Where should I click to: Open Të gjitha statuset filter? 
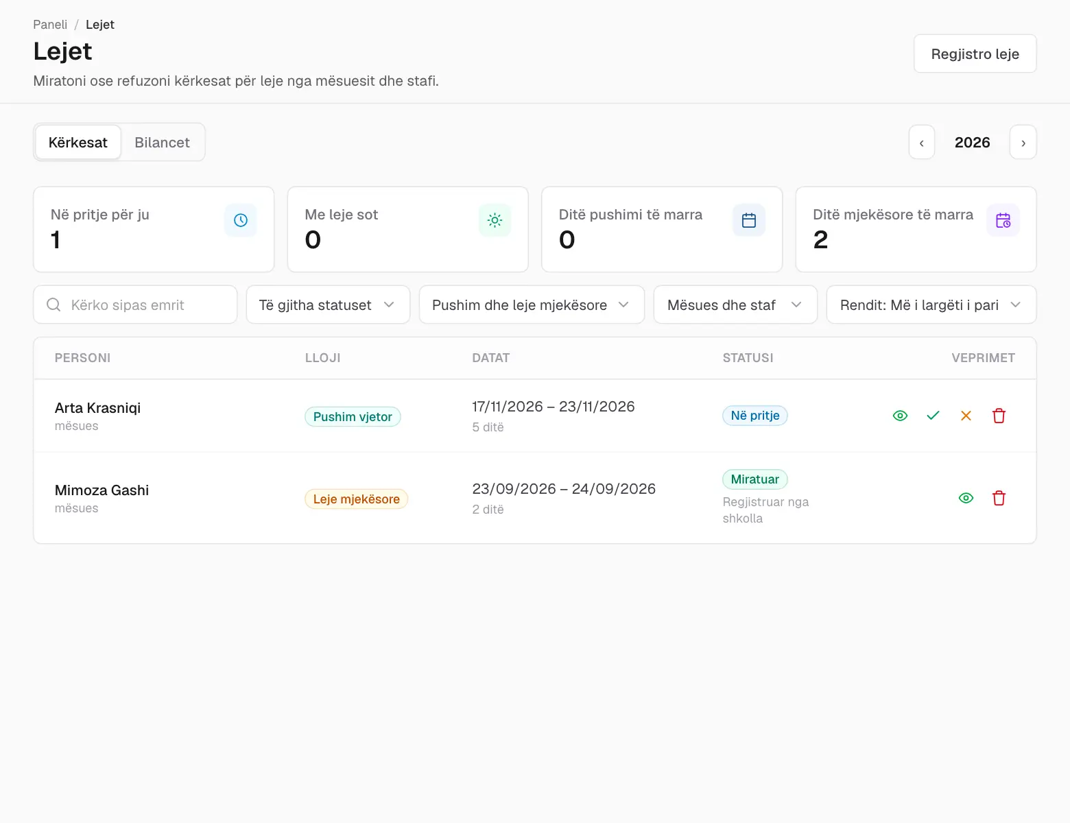pyautogui.click(x=328, y=305)
